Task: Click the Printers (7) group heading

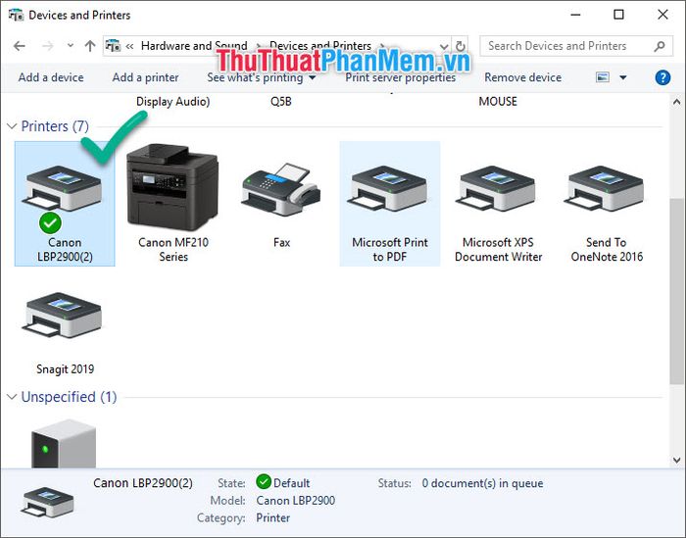Action: tap(55, 126)
